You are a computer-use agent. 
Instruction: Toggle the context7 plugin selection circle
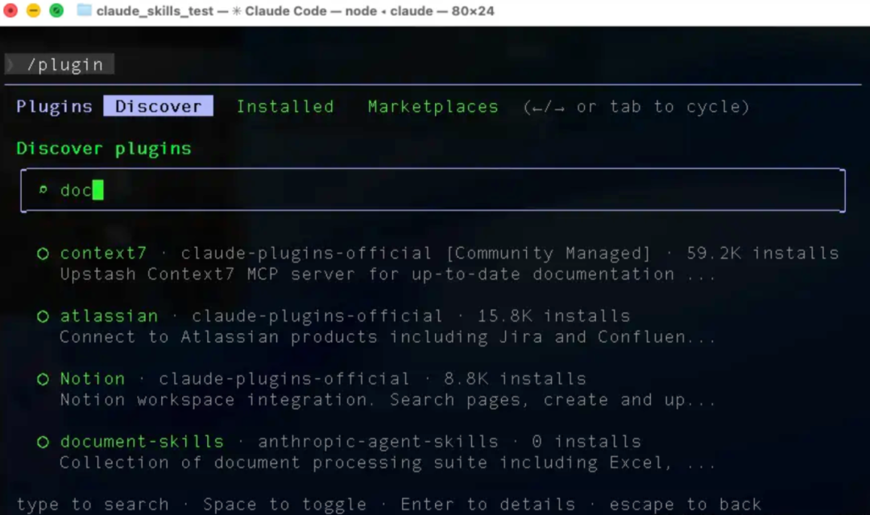click(43, 253)
